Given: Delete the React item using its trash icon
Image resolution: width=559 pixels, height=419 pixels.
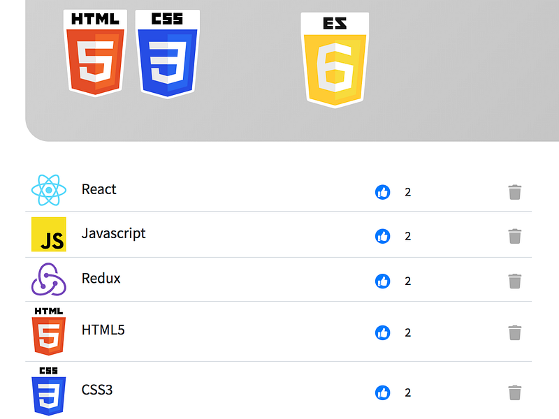Looking at the screenshot, I should 515,192.
